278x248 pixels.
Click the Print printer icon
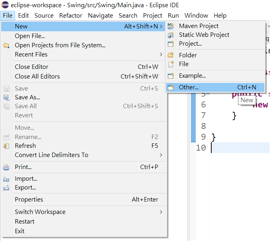(x=6, y=167)
